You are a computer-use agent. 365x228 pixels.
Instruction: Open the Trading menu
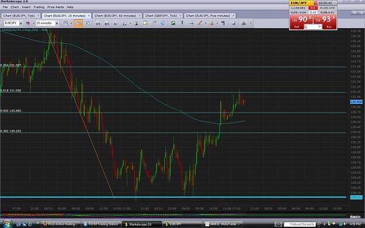tap(39, 7)
